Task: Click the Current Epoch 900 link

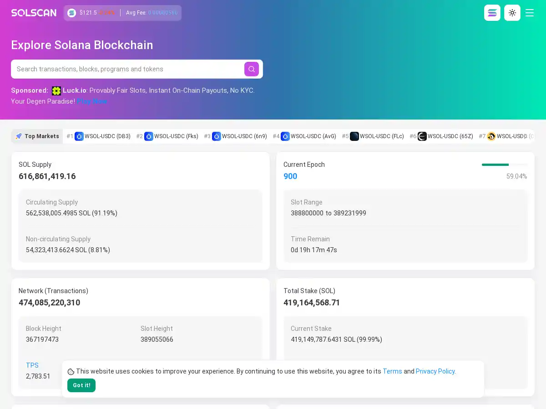Action: (290, 176)
